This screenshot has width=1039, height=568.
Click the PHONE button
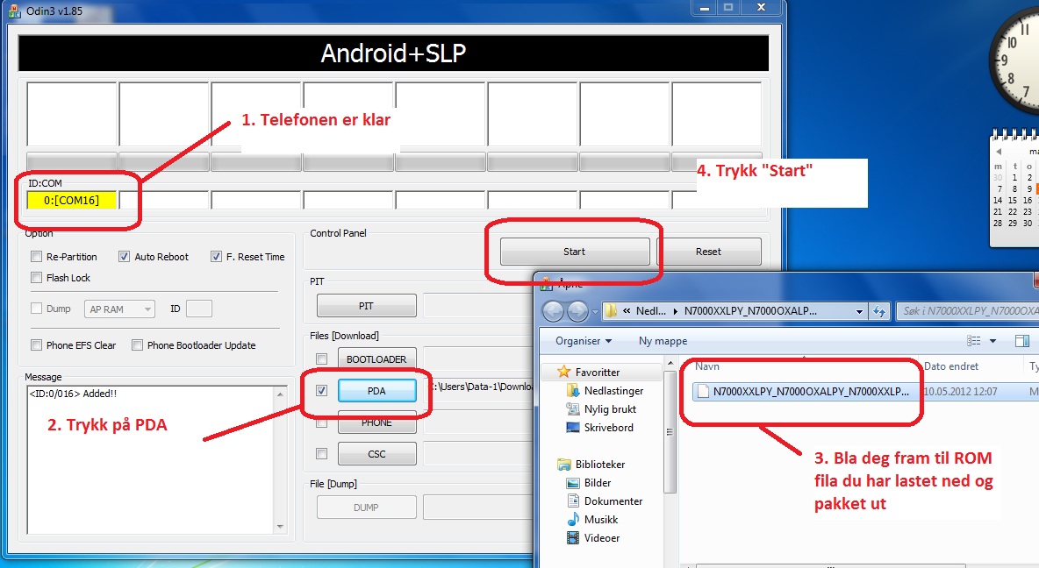(376, 422)
